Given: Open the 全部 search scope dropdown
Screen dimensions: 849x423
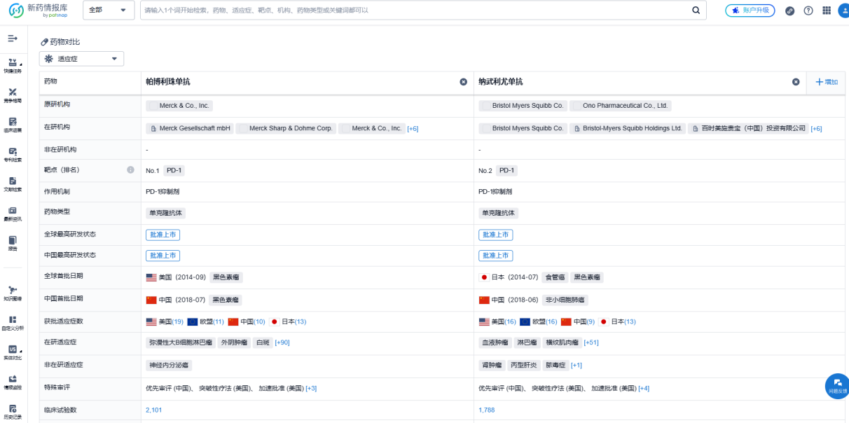Looking at the screenshot, I should 109,11.
